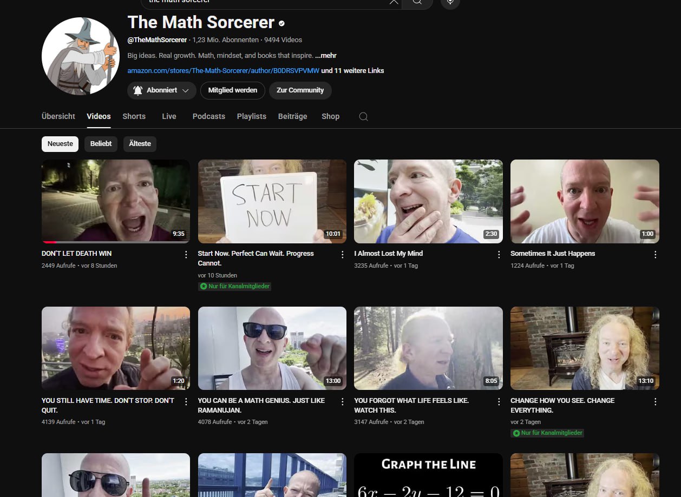681x497 pixels.
Task: Play the 8:05 forest thumbnail
Action: pos(428,348)
